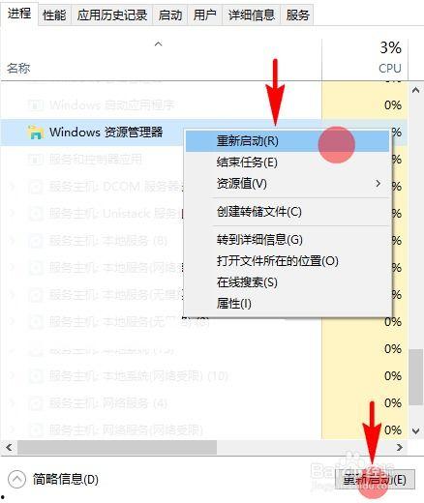Click the scroll up arrow of the vertical scrollbar

pyautogui.click(x=415, y=90)
